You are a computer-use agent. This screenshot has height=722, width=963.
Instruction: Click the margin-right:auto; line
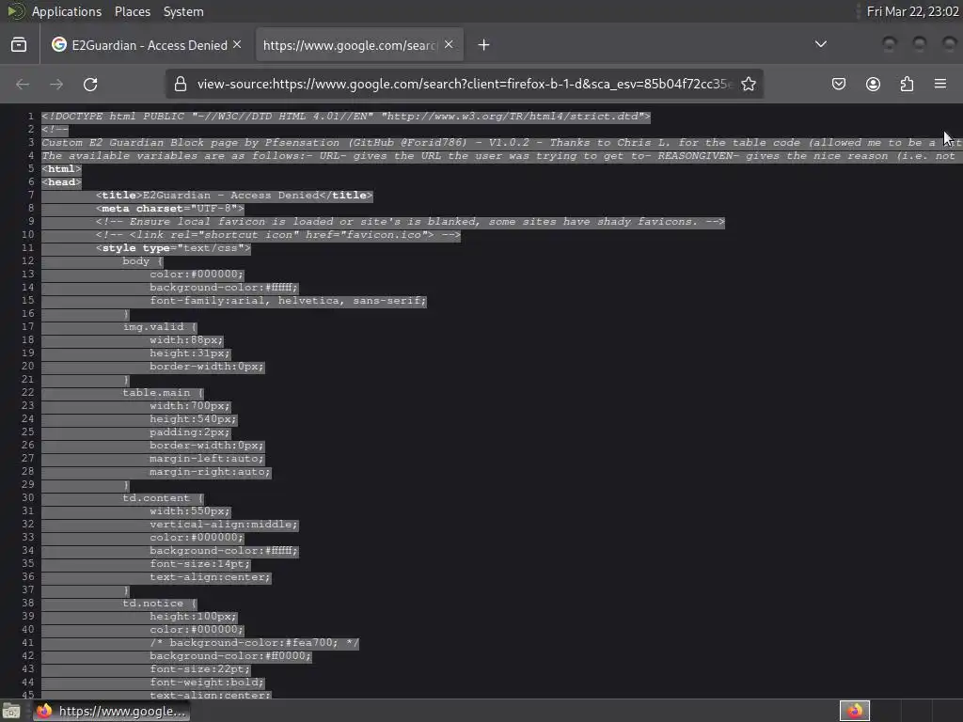point(210,472)
